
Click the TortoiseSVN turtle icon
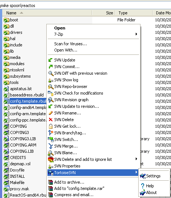(51, 173)
